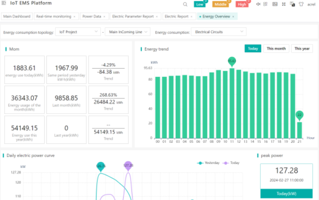This screenshot has height=200, width=319.
Task: Show High level alarms
Action: pyautogui.click(x=242, y=5)
